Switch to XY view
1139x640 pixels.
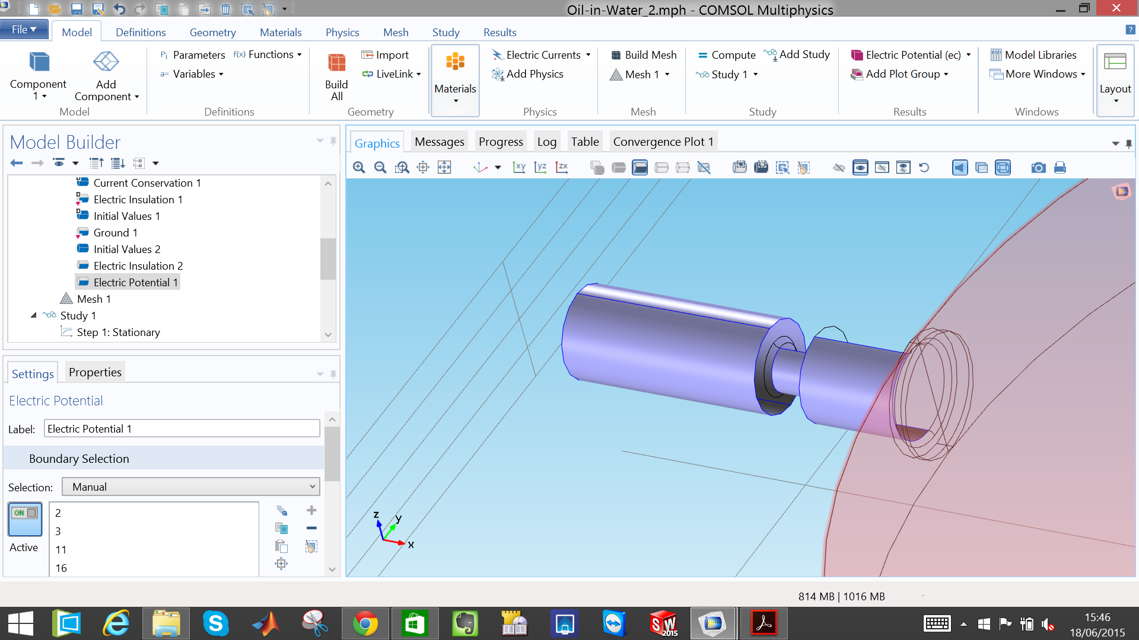click(519, 168)
